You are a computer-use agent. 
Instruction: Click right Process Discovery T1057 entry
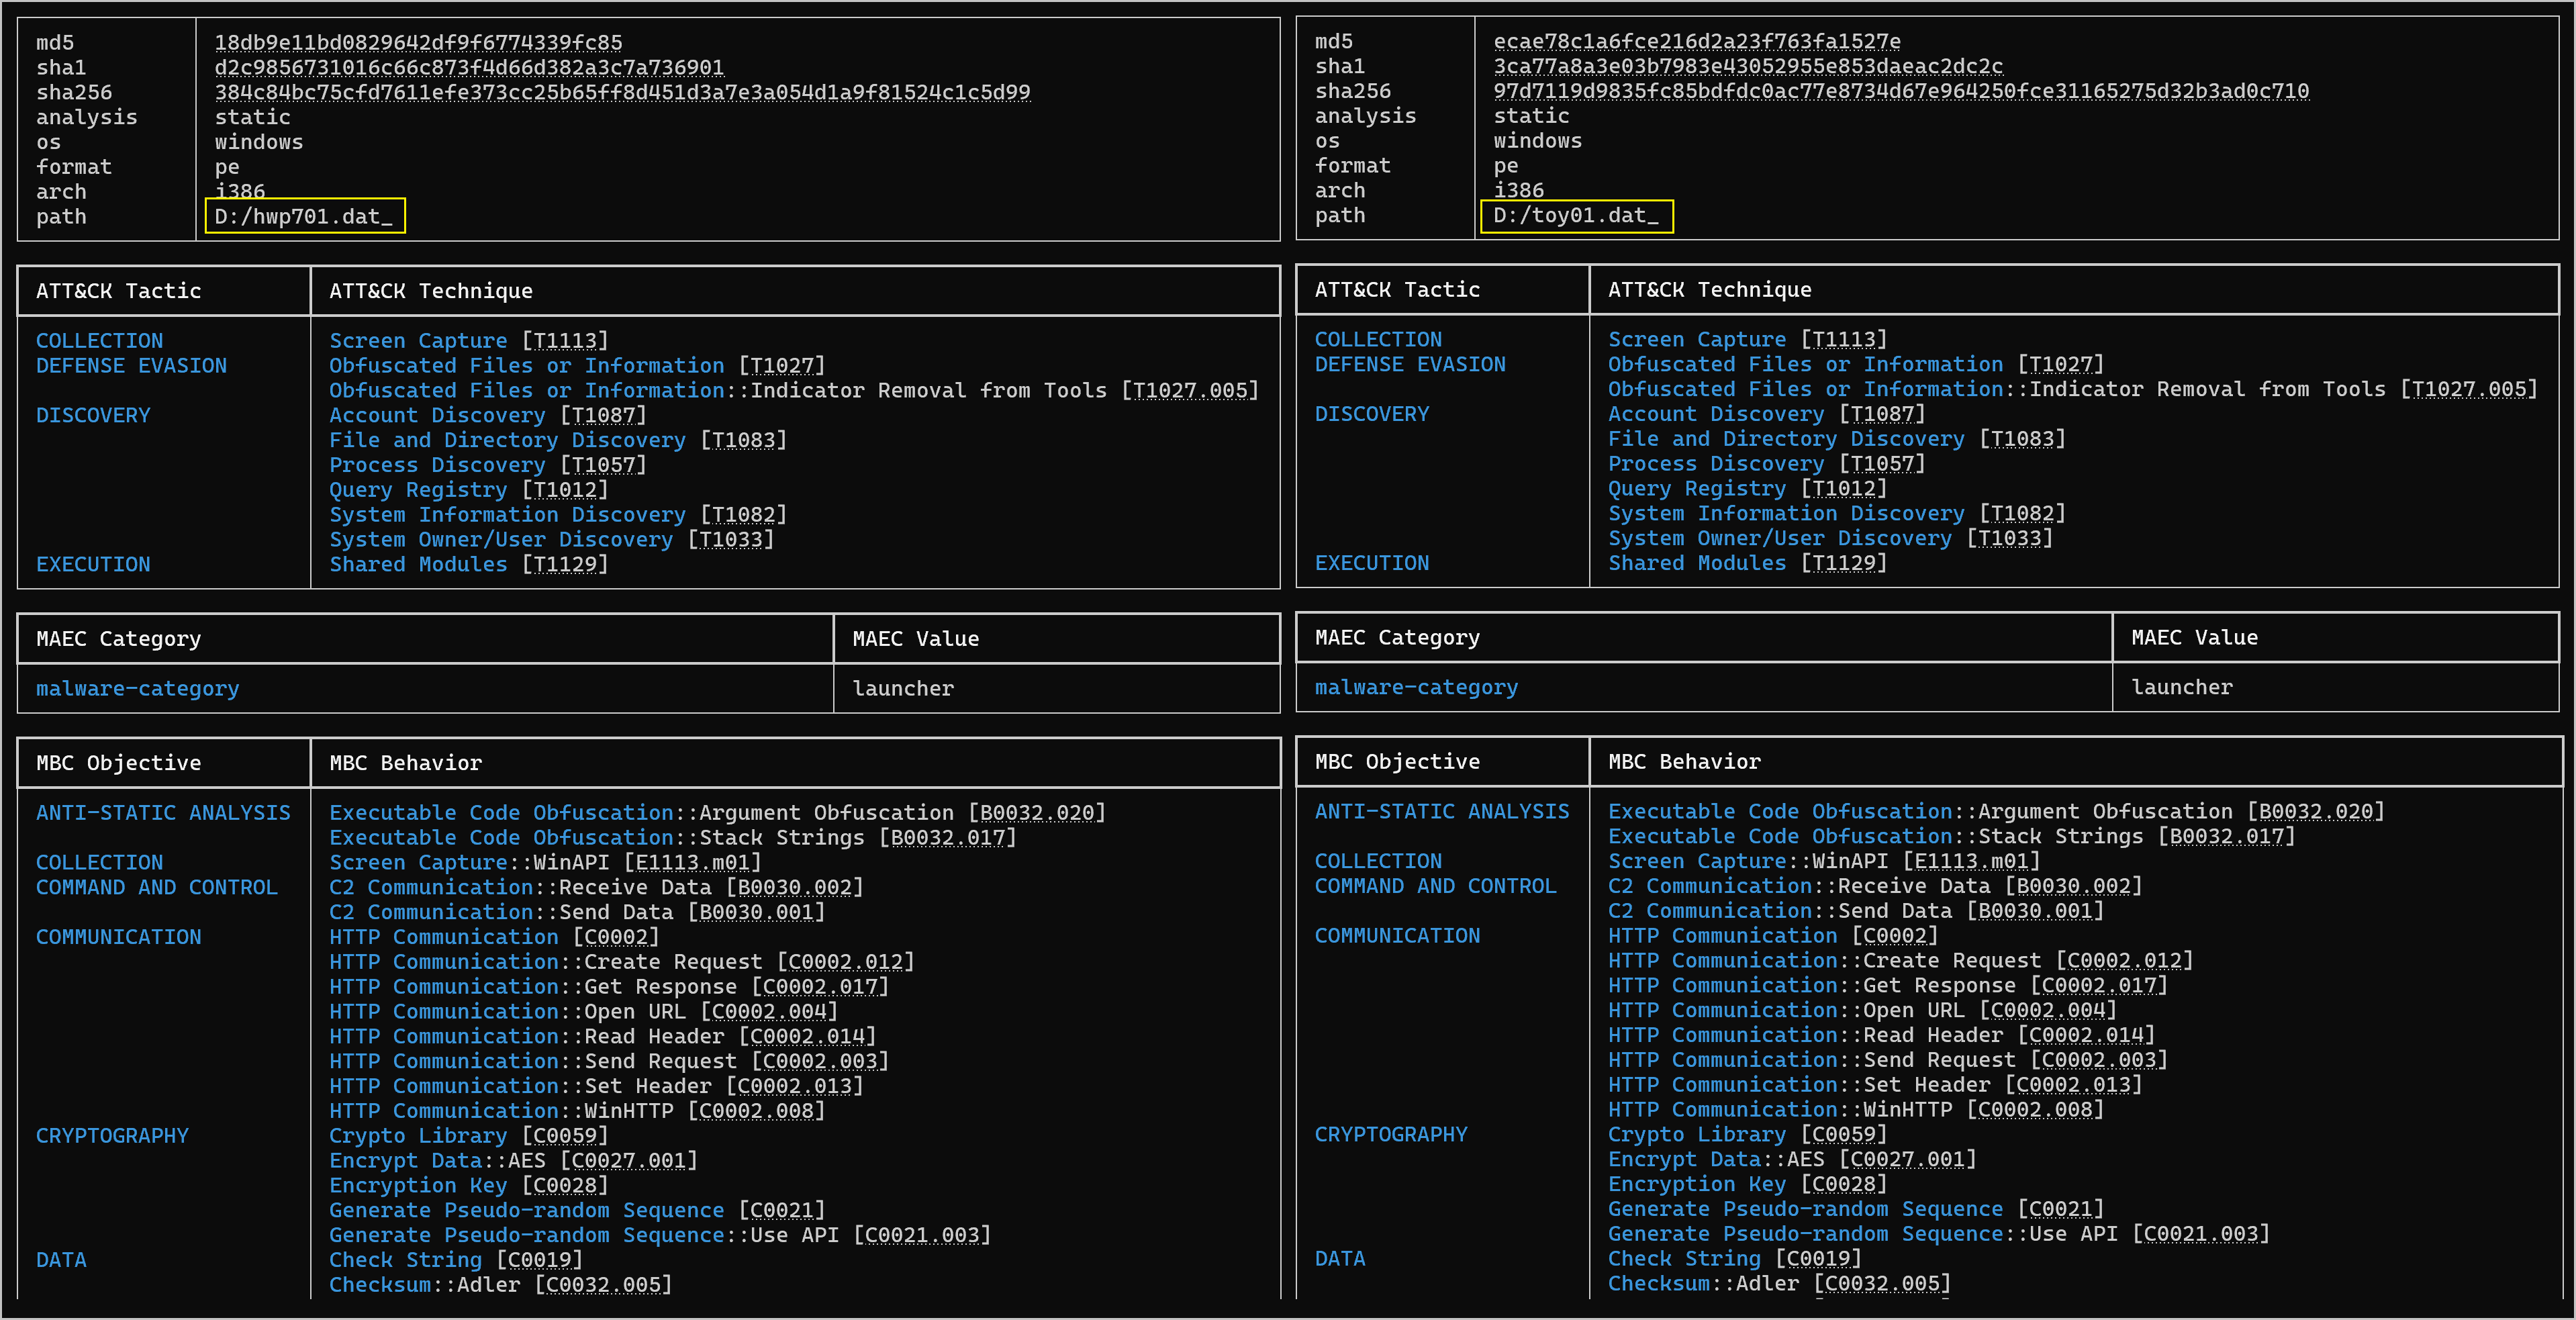[1766, 464]
